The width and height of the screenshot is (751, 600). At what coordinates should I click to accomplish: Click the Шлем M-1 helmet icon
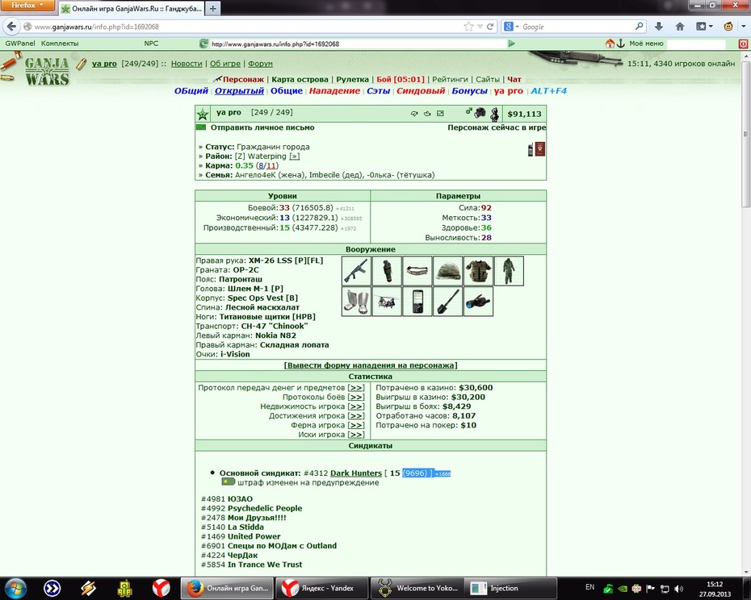[x=448, y=271]
